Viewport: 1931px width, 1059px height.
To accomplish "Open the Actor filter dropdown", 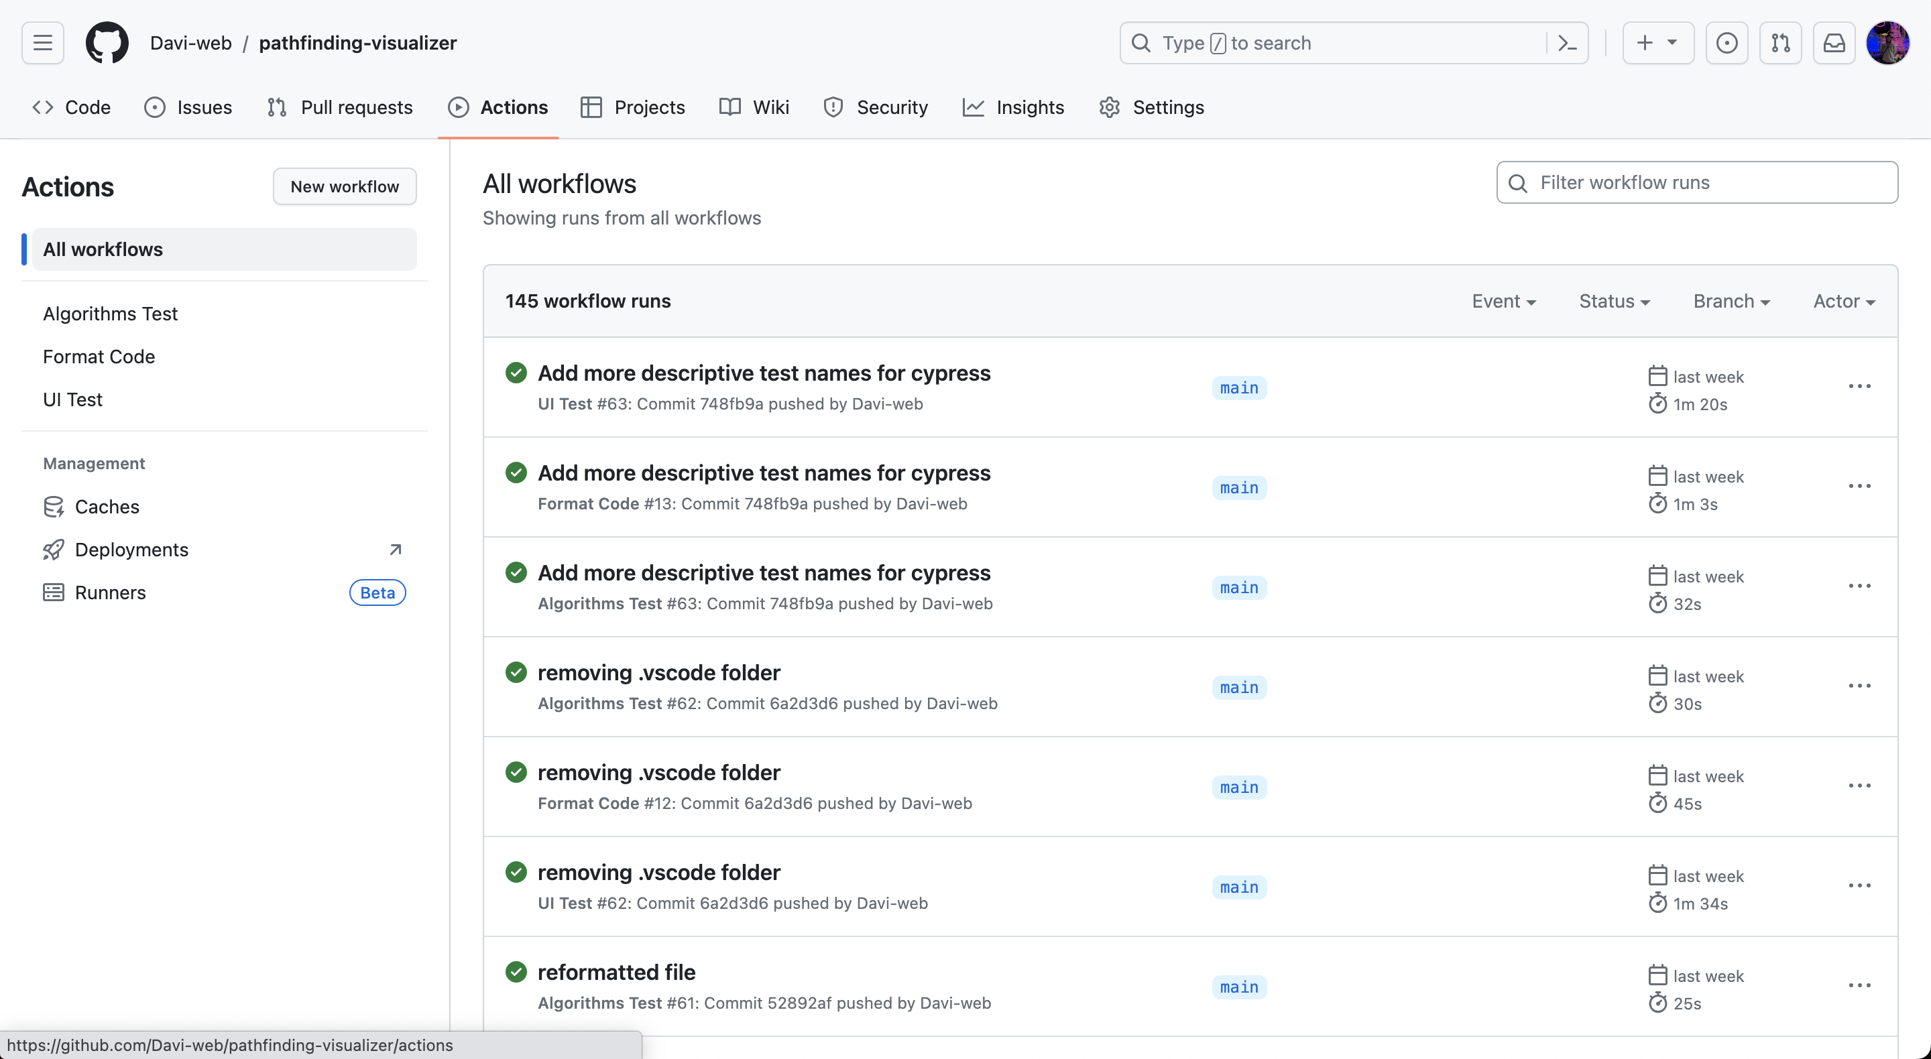I will click(x=1843, y=300).
